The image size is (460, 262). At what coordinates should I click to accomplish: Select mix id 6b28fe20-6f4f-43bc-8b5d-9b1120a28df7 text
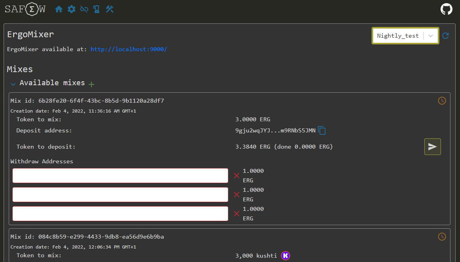[101, 101]
